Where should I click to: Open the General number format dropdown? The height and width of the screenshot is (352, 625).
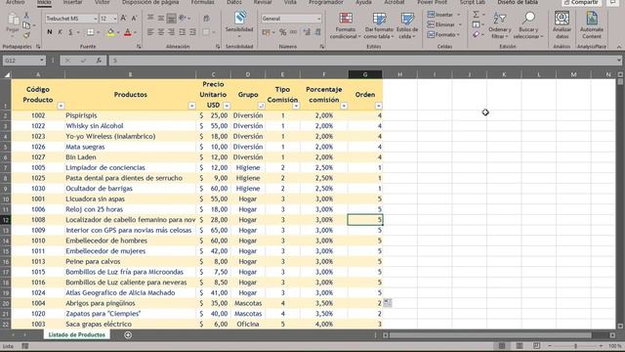tap(318, 19)
